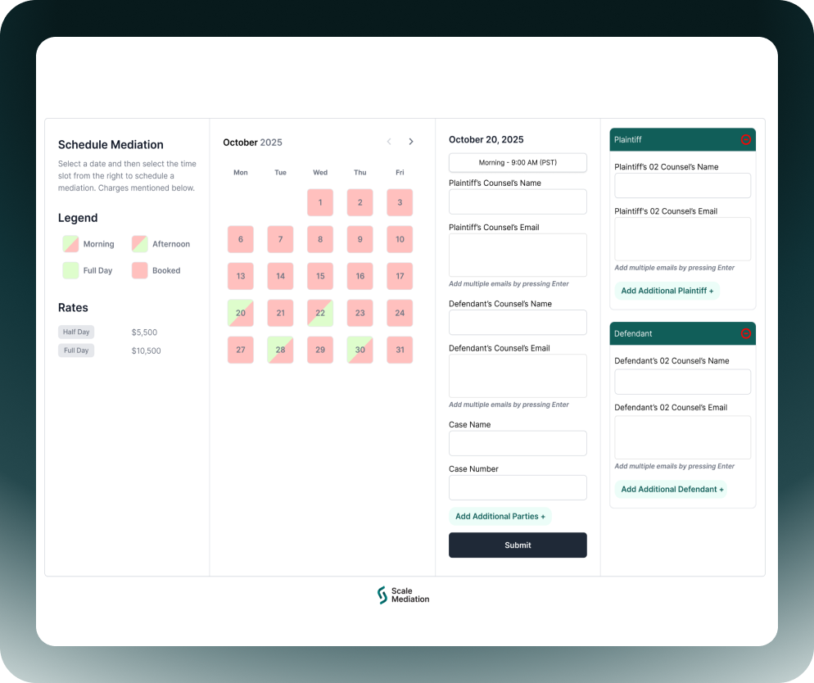Click into the Case Number field
The height and width of the screenshot is (683, 814).
coord(518,488)
